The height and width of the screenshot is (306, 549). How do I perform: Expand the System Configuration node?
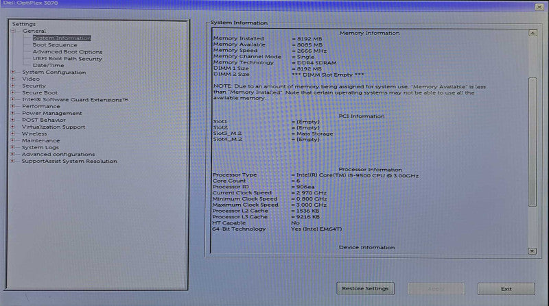13,73
